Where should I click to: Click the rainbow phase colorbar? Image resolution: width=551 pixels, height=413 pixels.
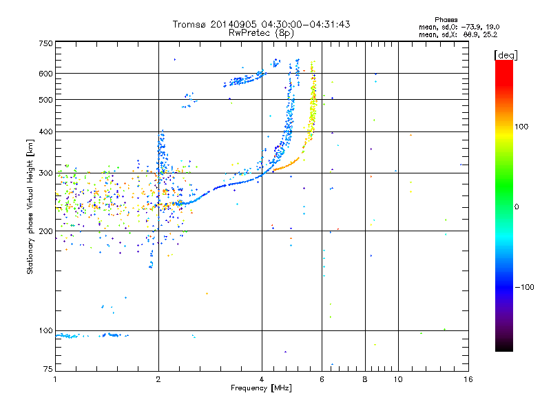coord(504,205)
